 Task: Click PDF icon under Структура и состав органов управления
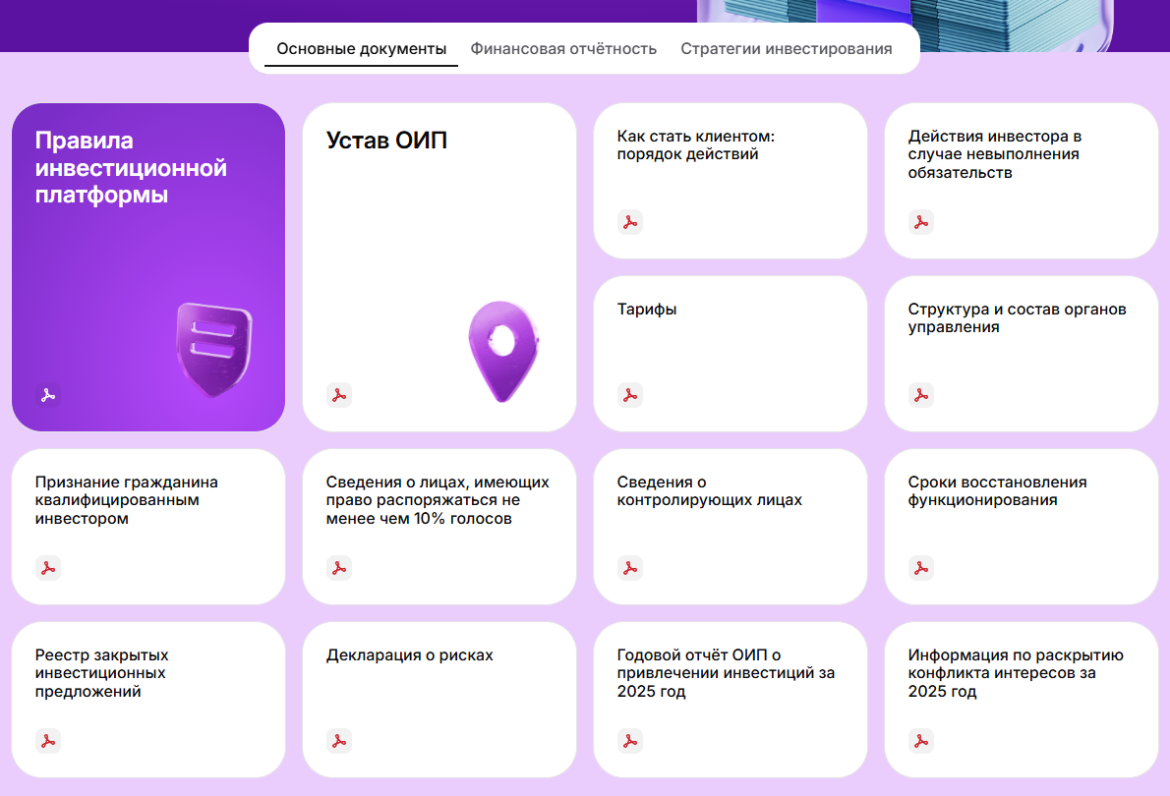(921, 395)
